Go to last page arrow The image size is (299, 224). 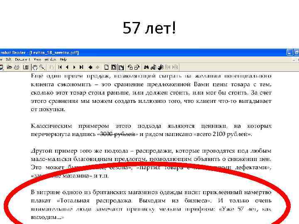(x=81, y=67)
